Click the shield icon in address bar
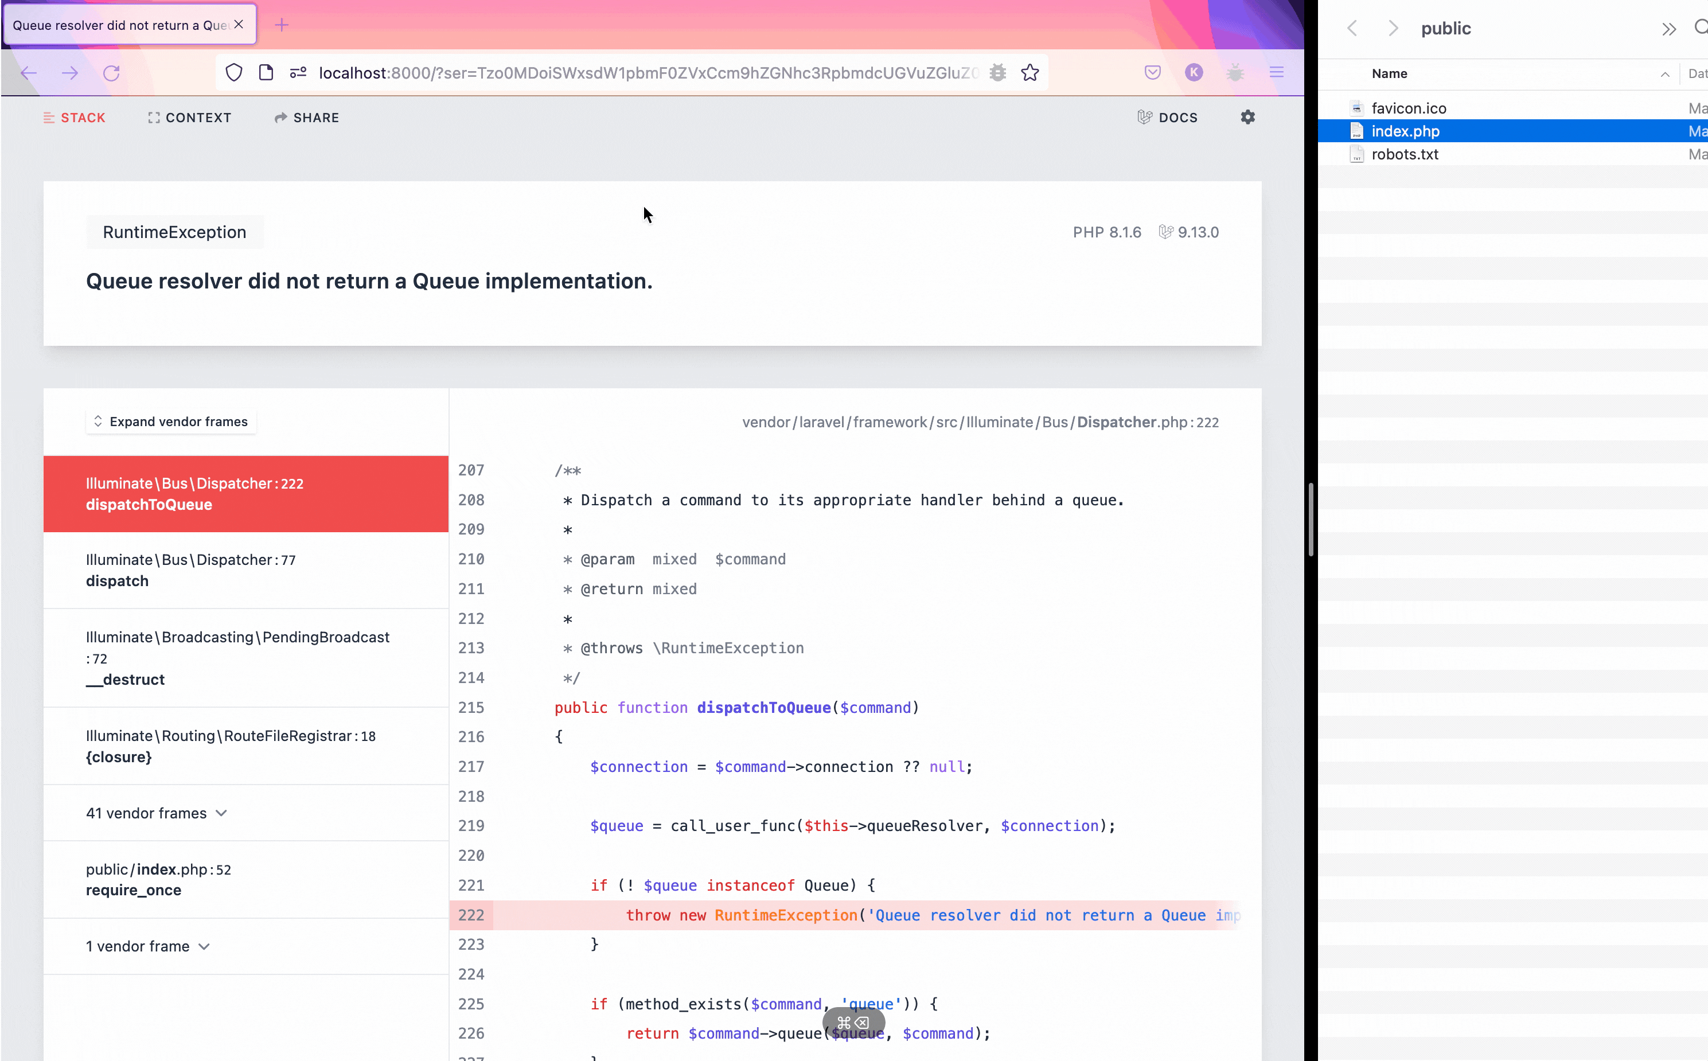Image resolution: width=1708 pixels, height=1061 pixels. click(235, 72)
